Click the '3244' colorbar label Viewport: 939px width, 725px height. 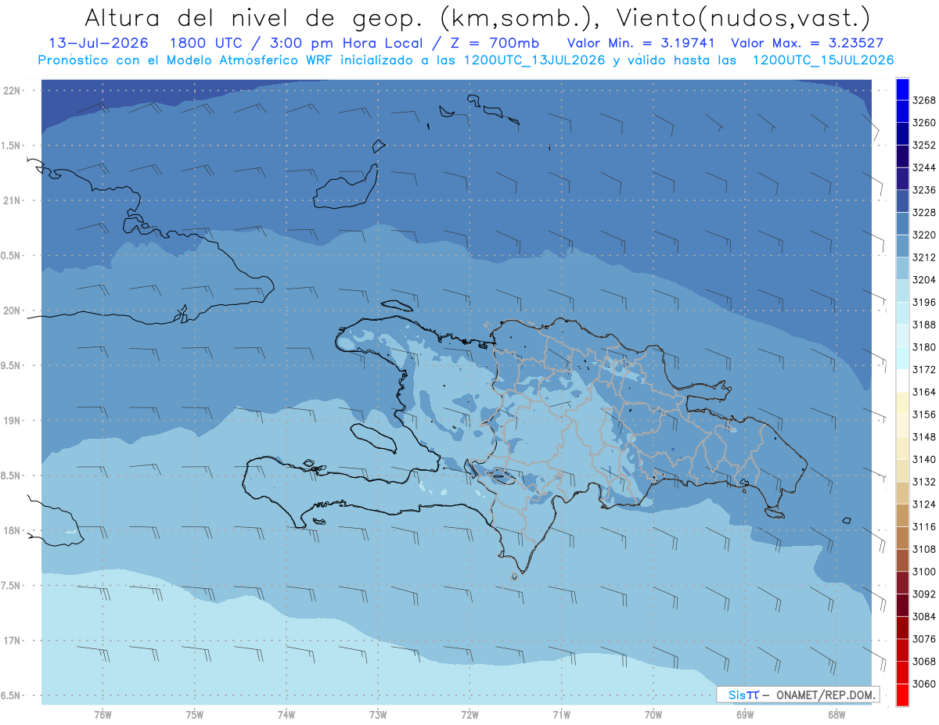(x=924, y=167)
